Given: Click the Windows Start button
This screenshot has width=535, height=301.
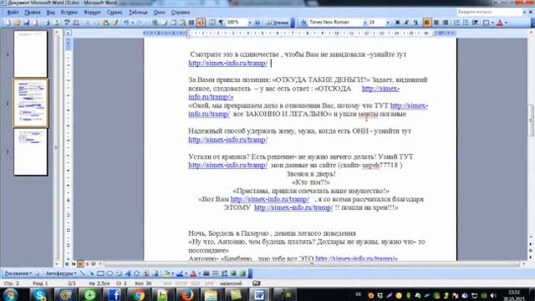Looking at the screenshot, I should 10,294.
